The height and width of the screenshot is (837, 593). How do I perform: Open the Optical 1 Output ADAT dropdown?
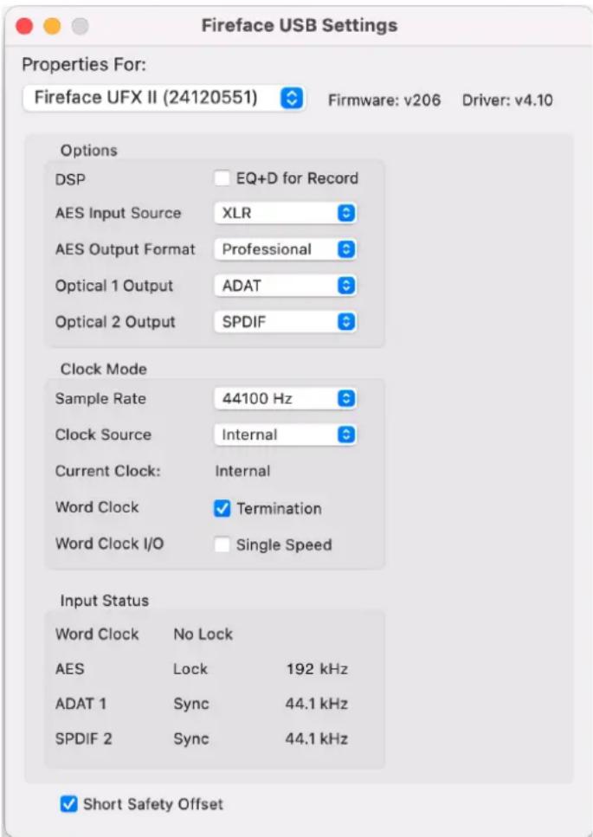[x=286, y=286]
